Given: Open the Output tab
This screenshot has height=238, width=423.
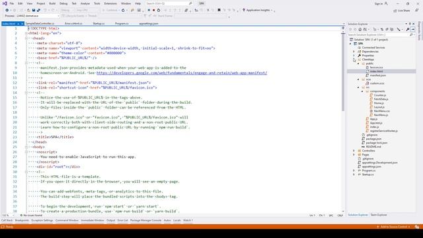Looking at the screenshot, I should (110, 220).
